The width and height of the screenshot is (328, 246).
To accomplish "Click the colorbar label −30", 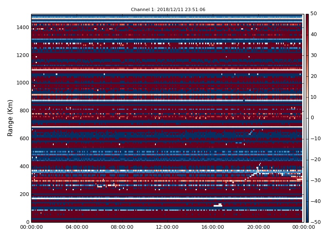I will coord(315,180).
